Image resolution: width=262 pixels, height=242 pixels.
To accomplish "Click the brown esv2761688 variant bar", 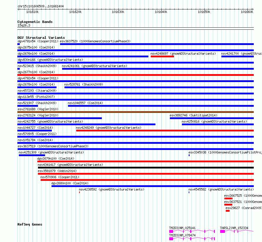I will pos(135,112).
